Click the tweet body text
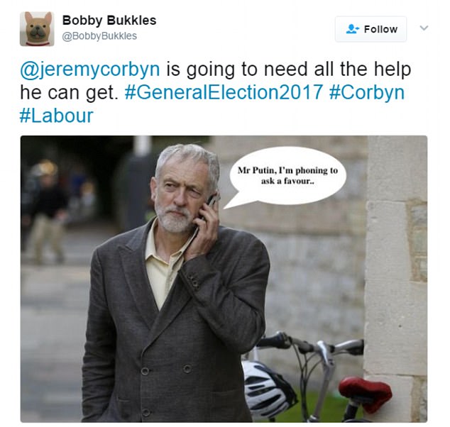 click(215, 92)
